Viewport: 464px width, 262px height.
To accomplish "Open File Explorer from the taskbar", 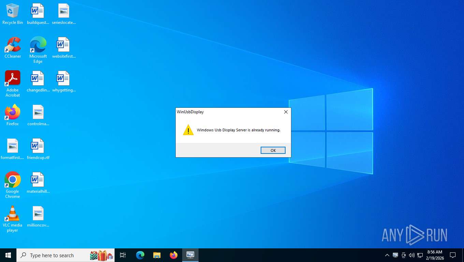I will [x=157, y=255].
